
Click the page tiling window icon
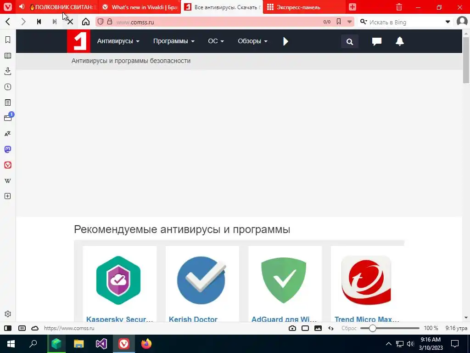(x=305, y=328)
